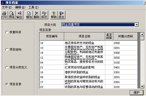This screenshot has height=96, width=146.
Task: Click category code 0202 cell
Action: click(125, 58)
